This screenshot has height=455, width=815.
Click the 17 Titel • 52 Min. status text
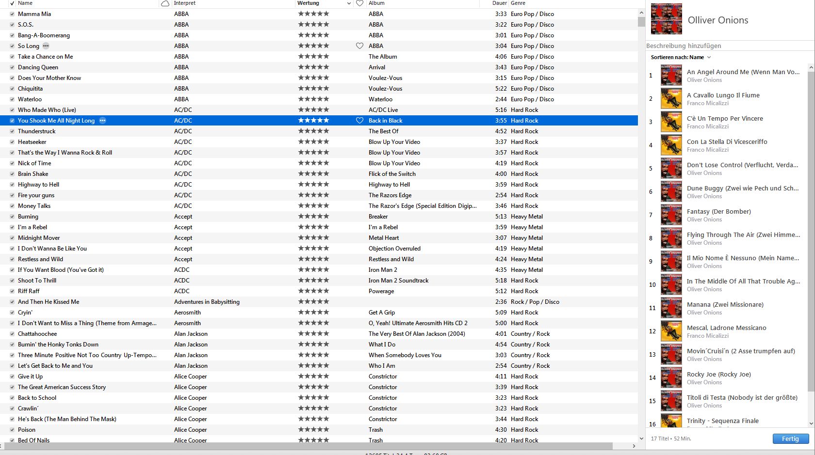pyautogui.click(x=671, y=439)
